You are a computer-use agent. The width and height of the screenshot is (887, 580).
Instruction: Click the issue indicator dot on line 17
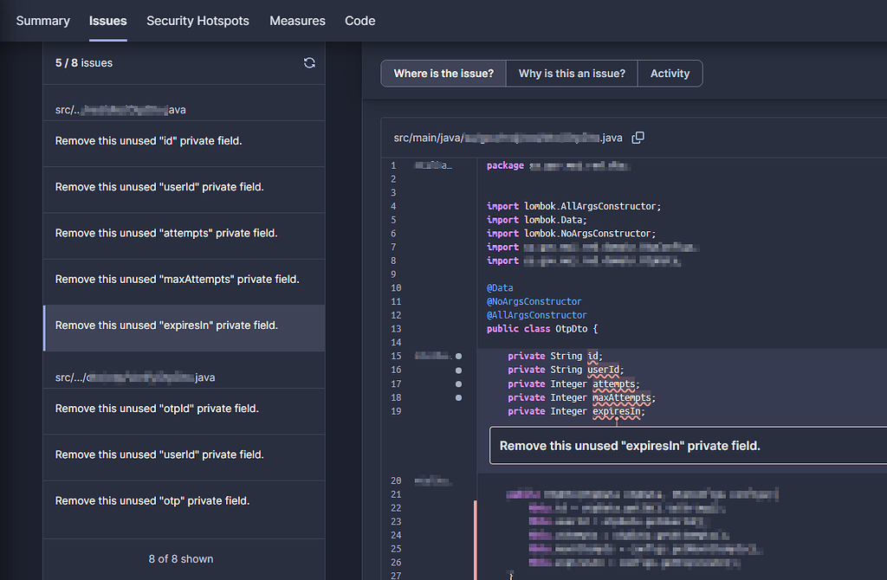coord(458,383)
